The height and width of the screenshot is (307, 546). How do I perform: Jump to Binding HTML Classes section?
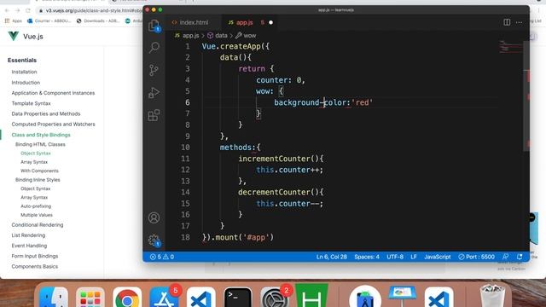40,144
